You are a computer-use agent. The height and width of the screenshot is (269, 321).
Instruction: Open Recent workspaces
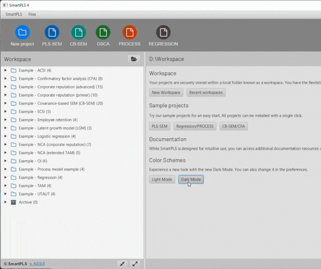(206, 93)
